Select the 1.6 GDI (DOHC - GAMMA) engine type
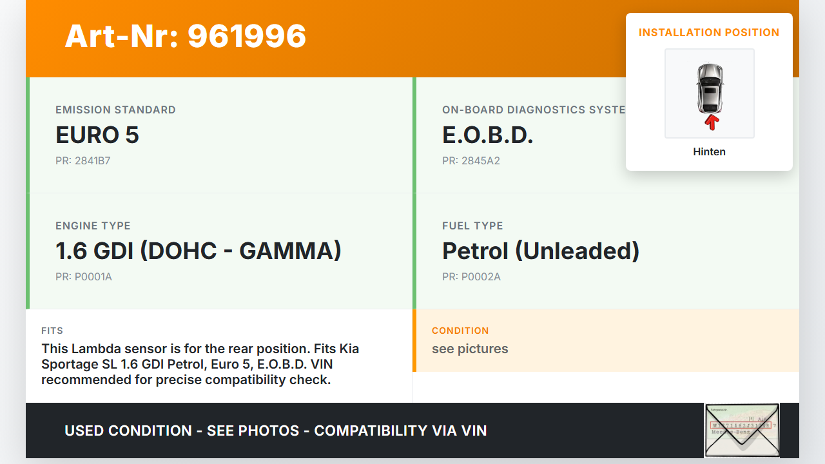The height and width of the screenshot is (464, 825). (x=199, y=251)
